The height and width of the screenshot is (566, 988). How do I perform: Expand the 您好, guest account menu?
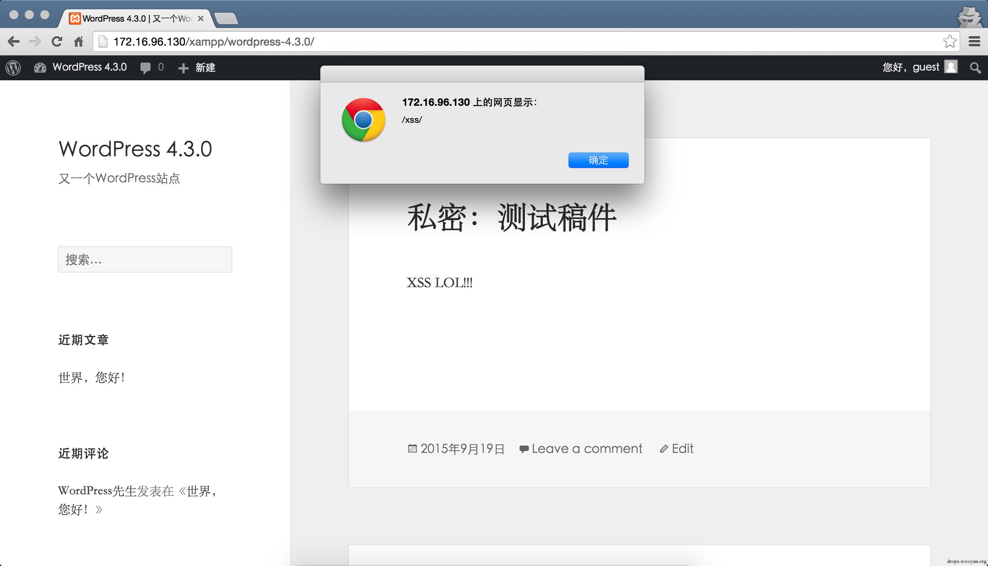point(910,67)
